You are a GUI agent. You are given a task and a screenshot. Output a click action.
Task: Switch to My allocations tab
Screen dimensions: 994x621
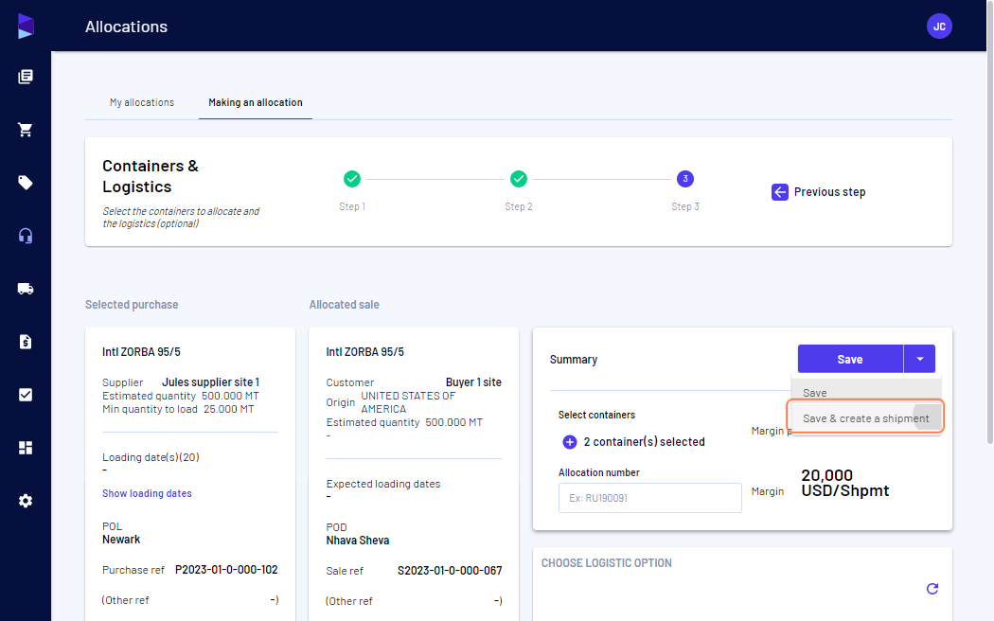(141, 102)
